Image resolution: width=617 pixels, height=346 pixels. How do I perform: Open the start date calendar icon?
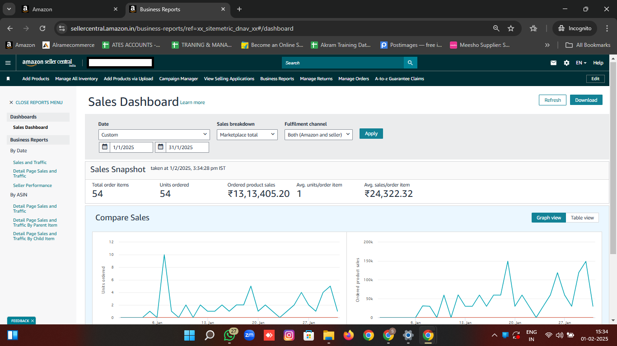(104, 147)
